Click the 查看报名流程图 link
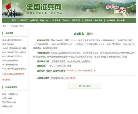 pyautogui.click(x=58, y=61)
